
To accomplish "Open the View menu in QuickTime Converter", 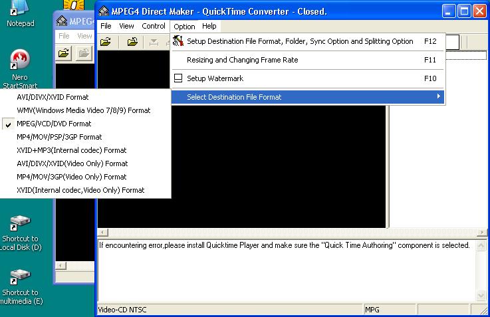I will click(x=126, y=26).
